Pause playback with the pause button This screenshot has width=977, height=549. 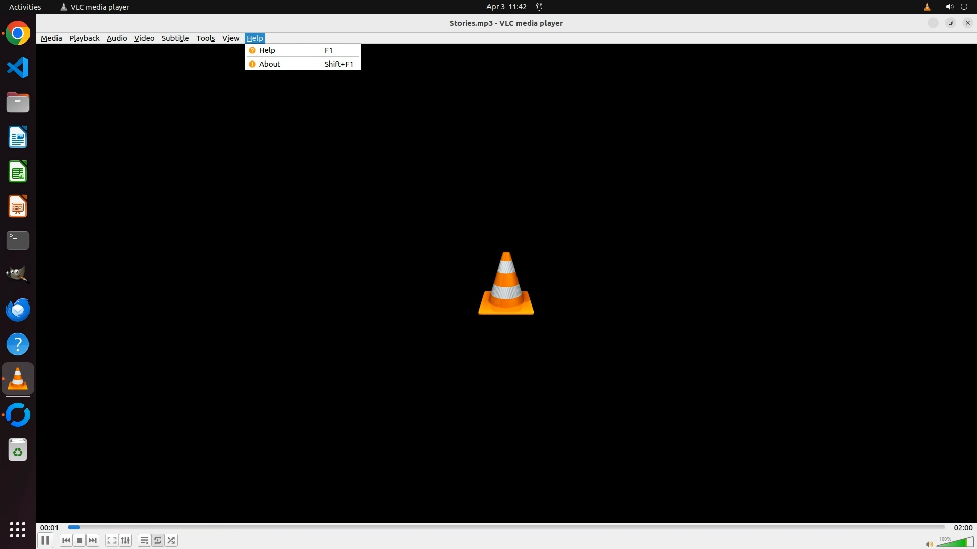(45, 540)
